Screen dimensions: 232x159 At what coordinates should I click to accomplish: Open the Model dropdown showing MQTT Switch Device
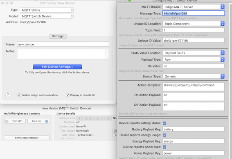[47, 16]
